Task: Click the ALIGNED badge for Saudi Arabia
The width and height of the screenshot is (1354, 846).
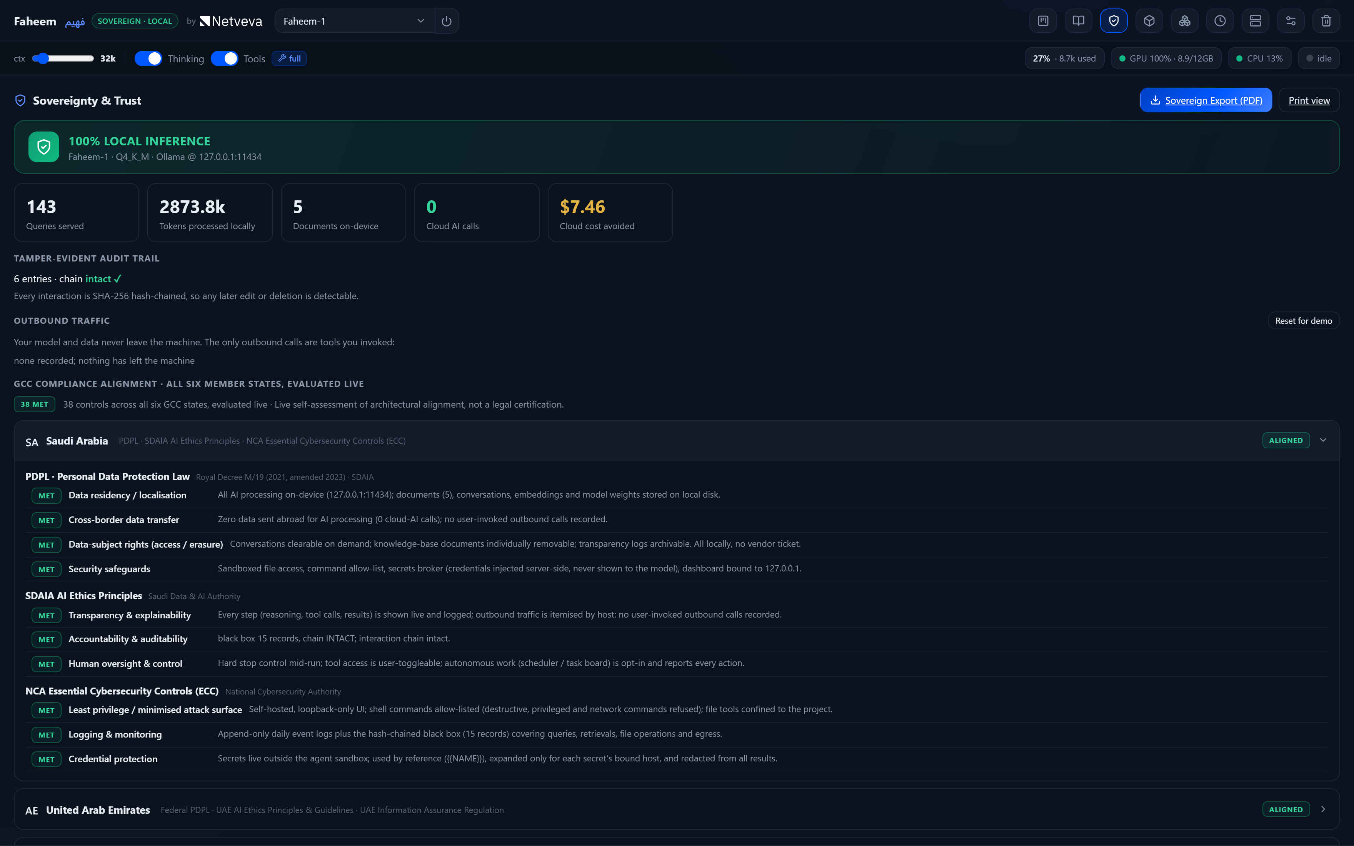Action: [1286, 440]
